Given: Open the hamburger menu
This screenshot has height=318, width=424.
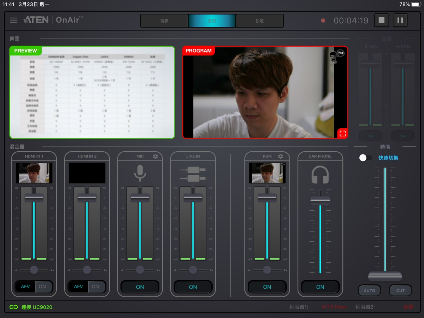Looking at the screenshot, I should click(x=13, y=20).
